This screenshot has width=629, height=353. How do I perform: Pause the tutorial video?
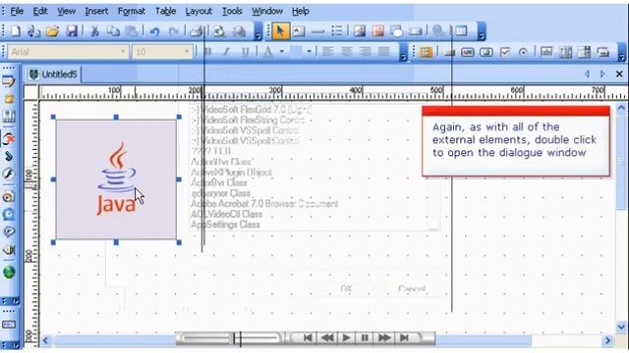365,337
